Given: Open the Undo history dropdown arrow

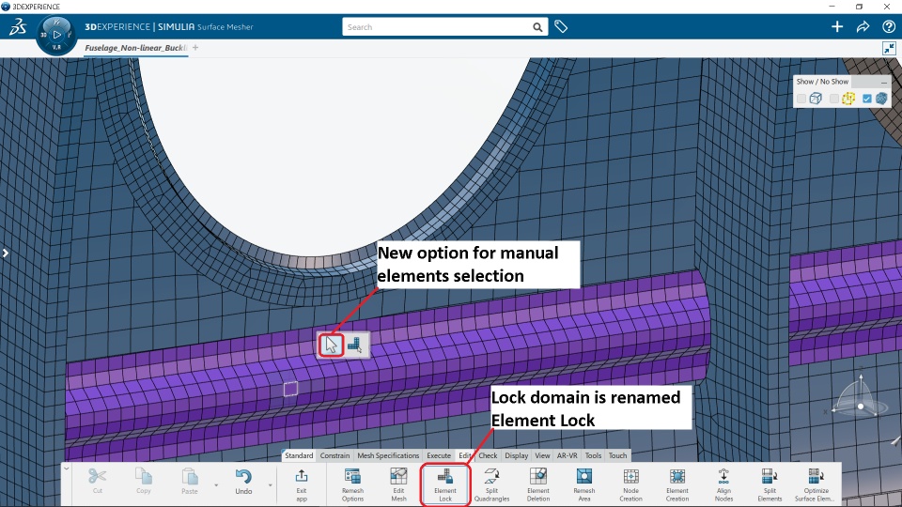Looking at the screenshot, I should 270,485.
